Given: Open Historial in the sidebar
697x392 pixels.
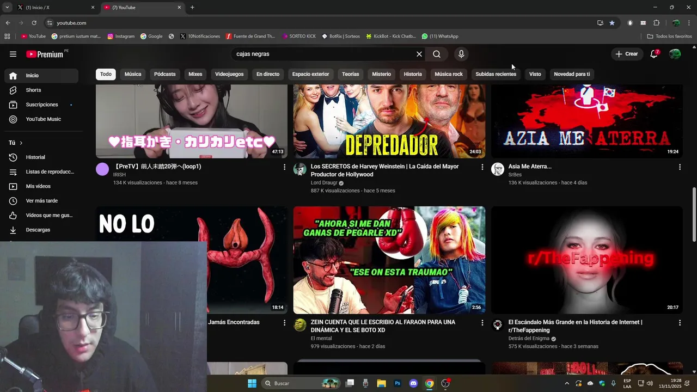Looking at the screenshot, I should coord(41,157).
